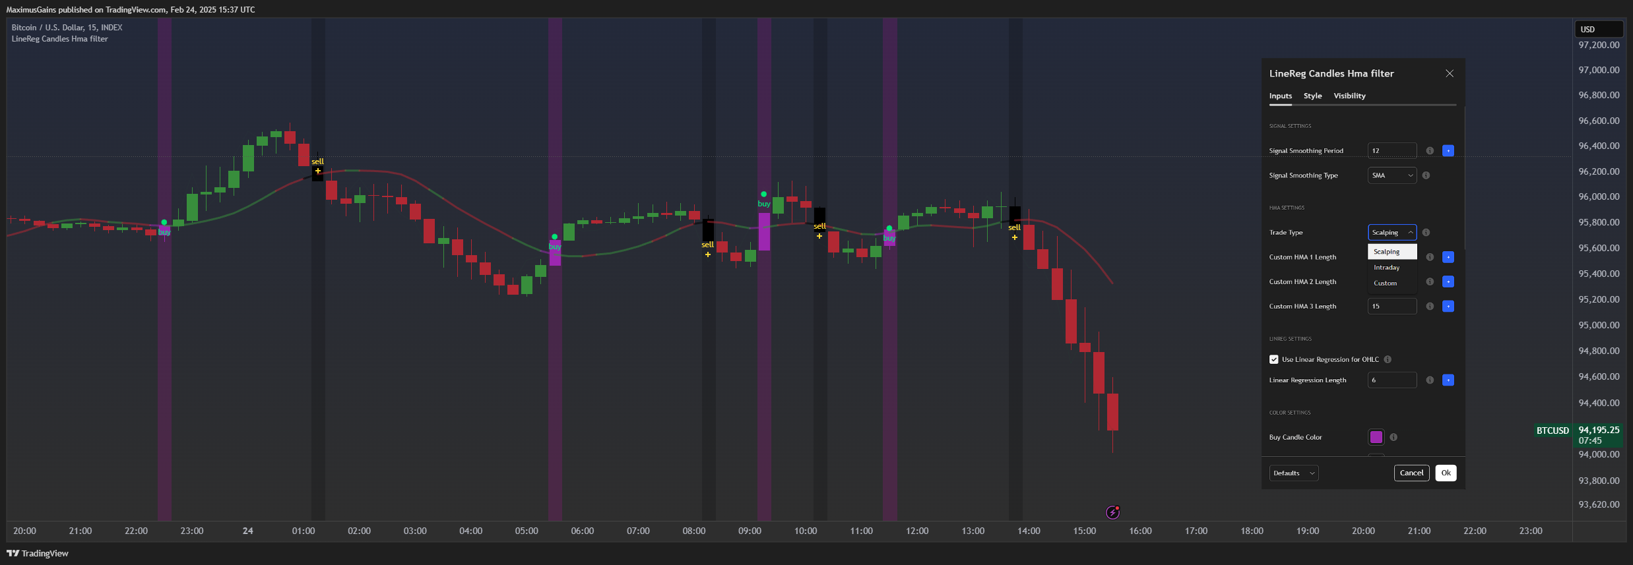Select Intraday option in Trade Type list
The height and width of the screenshot is (565, 1633).
click(x=1392, y=268)
